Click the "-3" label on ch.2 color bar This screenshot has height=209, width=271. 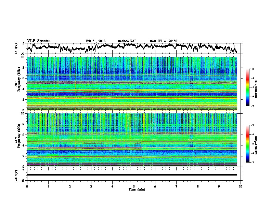[252, 125]
